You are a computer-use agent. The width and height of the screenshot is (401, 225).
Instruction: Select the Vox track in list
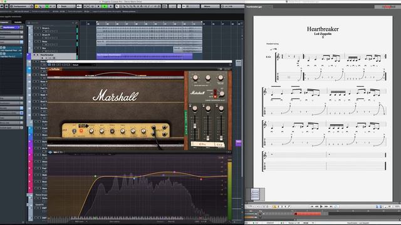(44, 48)
